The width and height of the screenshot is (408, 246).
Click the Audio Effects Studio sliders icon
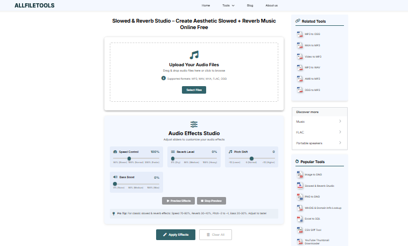tap(194, 124)
